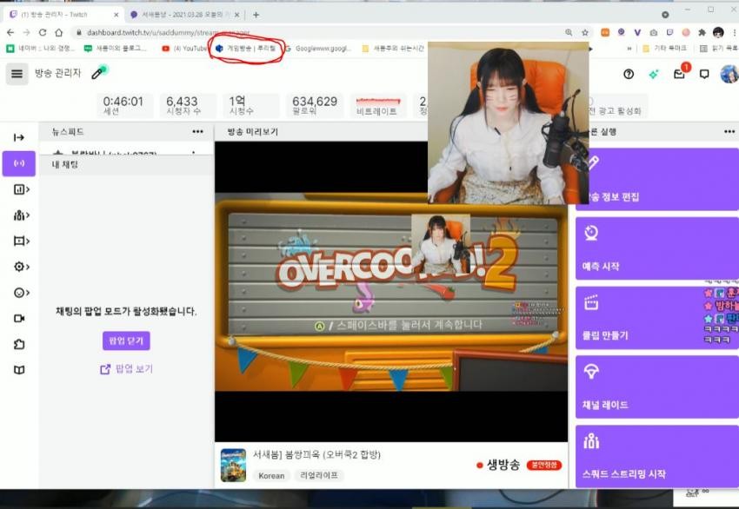
Task: Expand the Settings gear sidebar item
Action: click(x=21, y=267)
